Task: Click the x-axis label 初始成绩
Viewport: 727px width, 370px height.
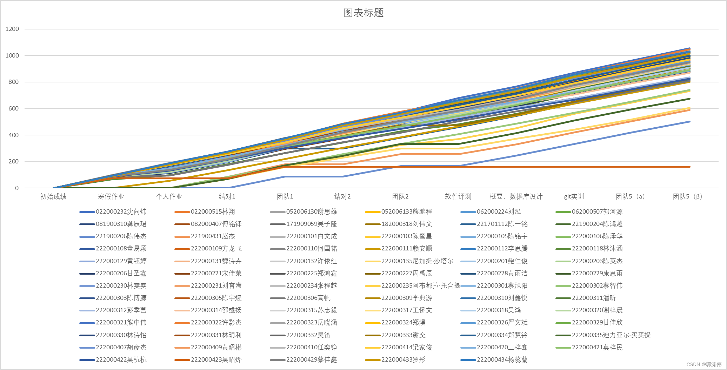Action: [x=53, y=197]
